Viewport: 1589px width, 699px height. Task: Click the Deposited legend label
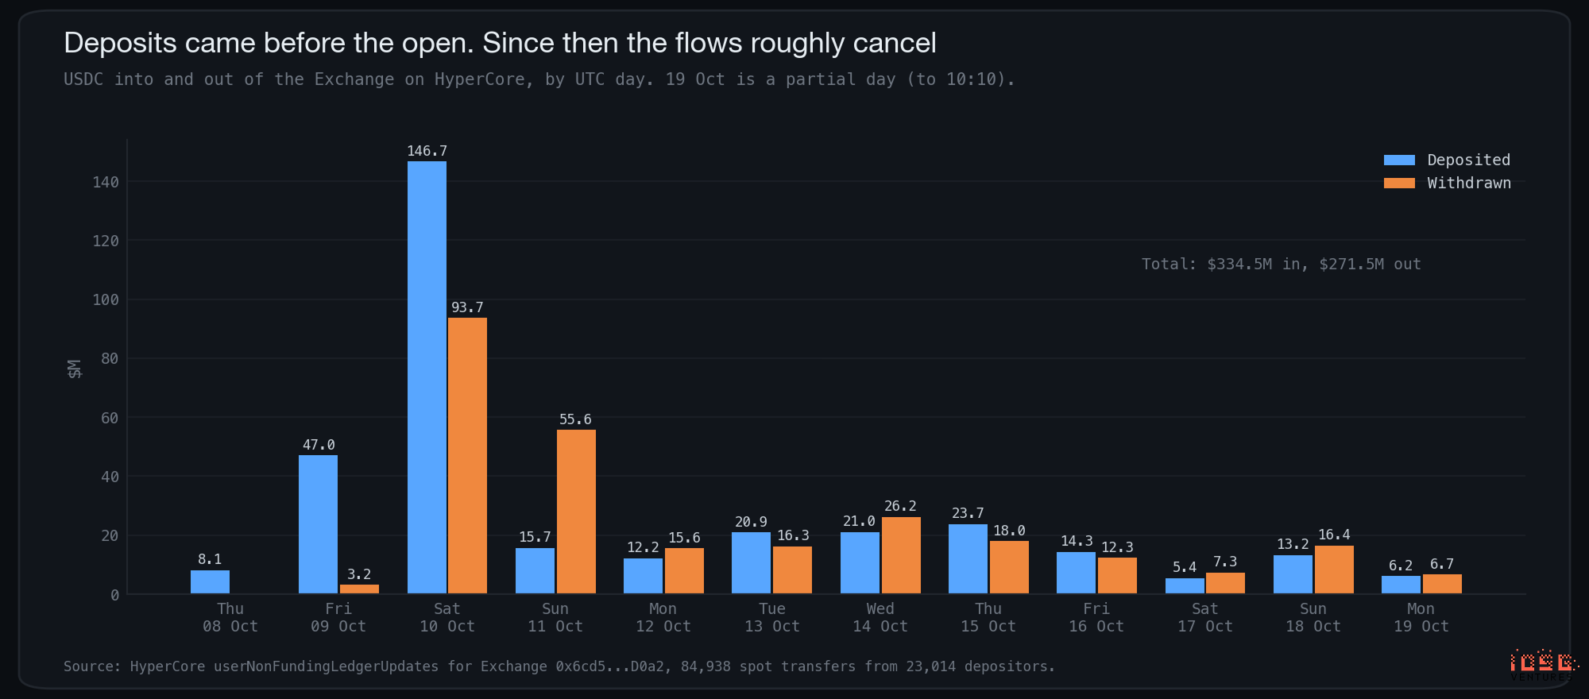tap(1468, 160)
